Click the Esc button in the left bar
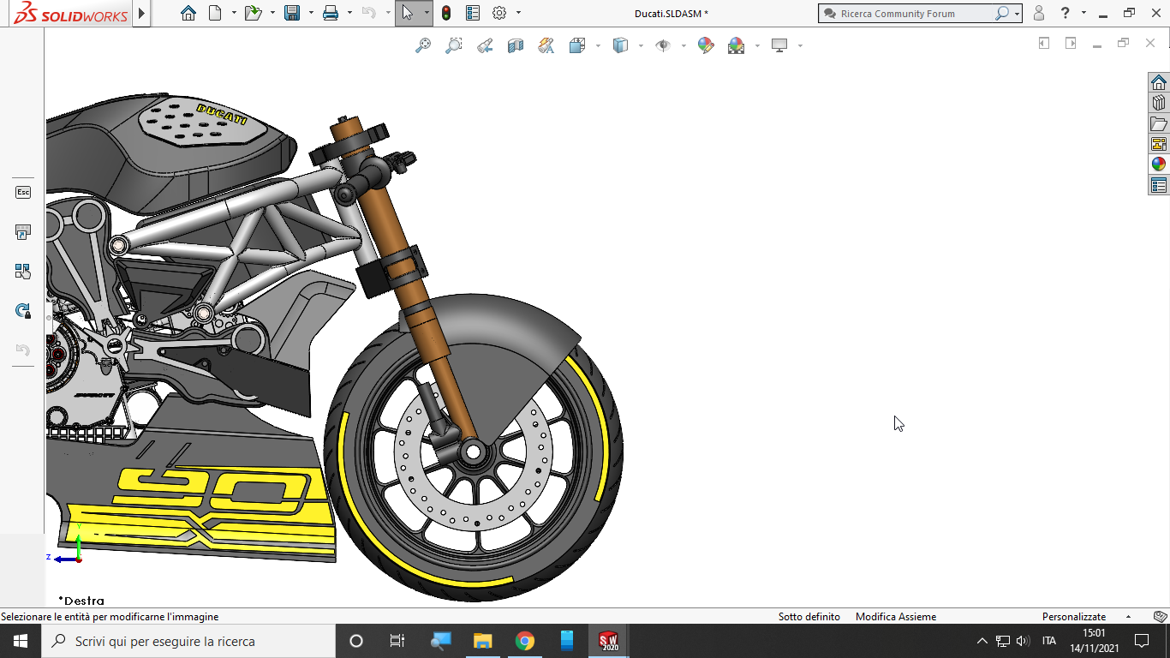Image resolution: width=1170 pixels, height=658 pixels. click(23, 192)
